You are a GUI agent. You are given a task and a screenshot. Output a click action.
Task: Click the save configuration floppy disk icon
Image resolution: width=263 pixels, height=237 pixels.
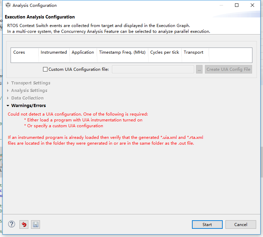click(x=35, y=224)
